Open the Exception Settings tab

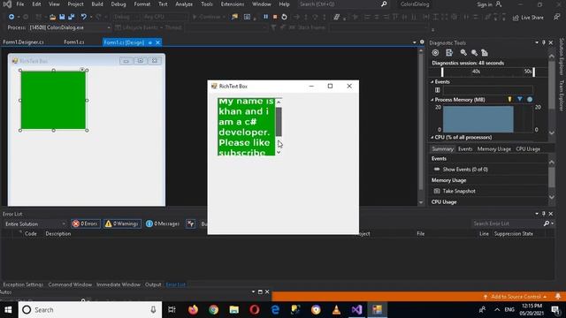(x=23, y=284)
